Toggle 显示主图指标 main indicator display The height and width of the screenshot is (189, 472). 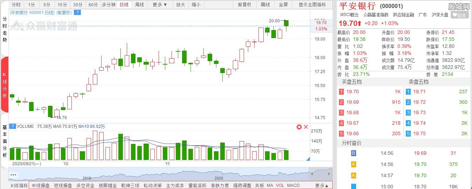pos(312,5)
